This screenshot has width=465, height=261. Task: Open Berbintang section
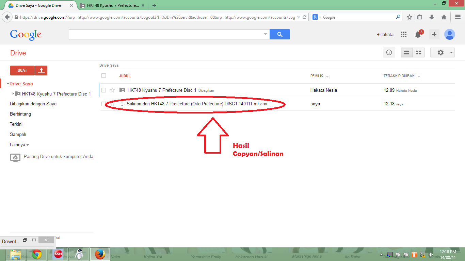point(20,114)
